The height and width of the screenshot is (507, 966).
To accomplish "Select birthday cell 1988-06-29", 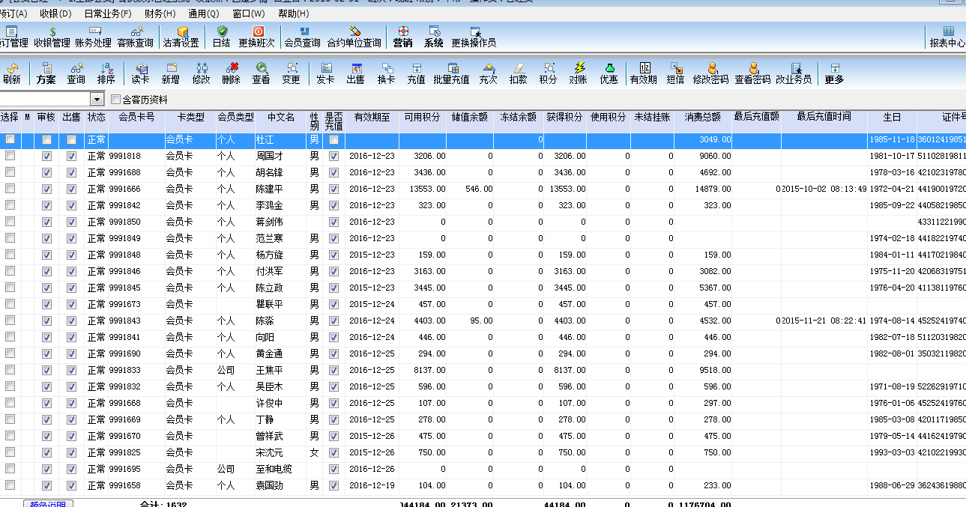I will [x=892, y=485].
